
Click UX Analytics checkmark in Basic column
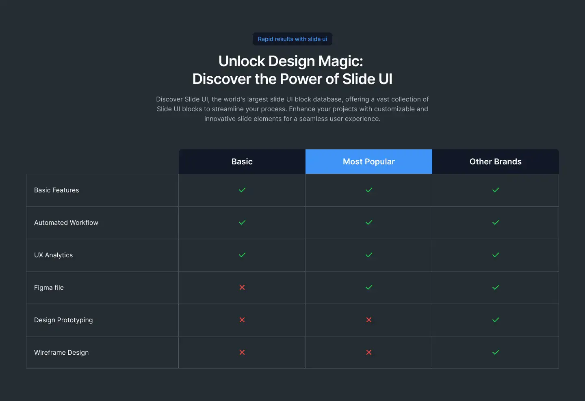tap(242, 255)
